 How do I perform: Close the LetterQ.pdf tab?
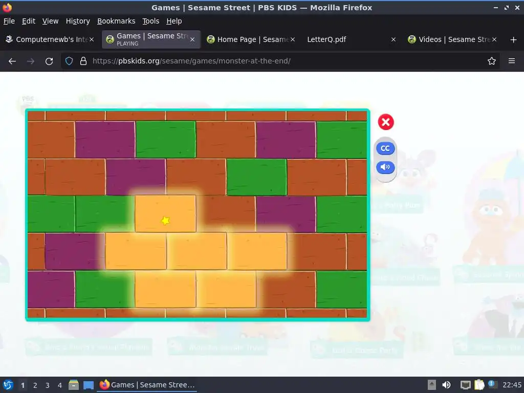click(394, 39)
